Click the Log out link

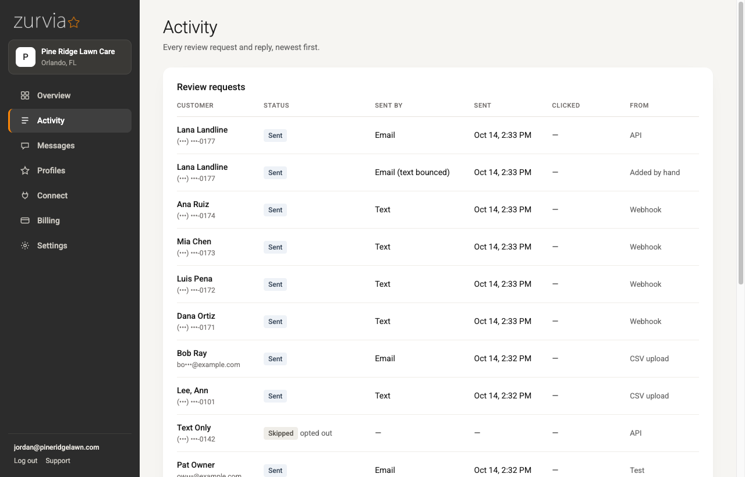(x=26, y=461)
